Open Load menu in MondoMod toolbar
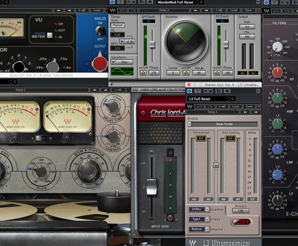298x246 pixels. [234, 10]
